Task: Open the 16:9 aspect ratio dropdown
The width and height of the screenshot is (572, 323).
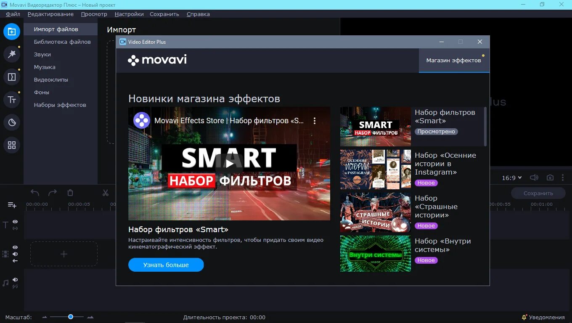Action: pos(512,177)
